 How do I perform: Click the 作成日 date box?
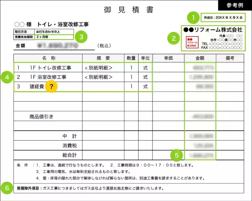pos(222,17)
